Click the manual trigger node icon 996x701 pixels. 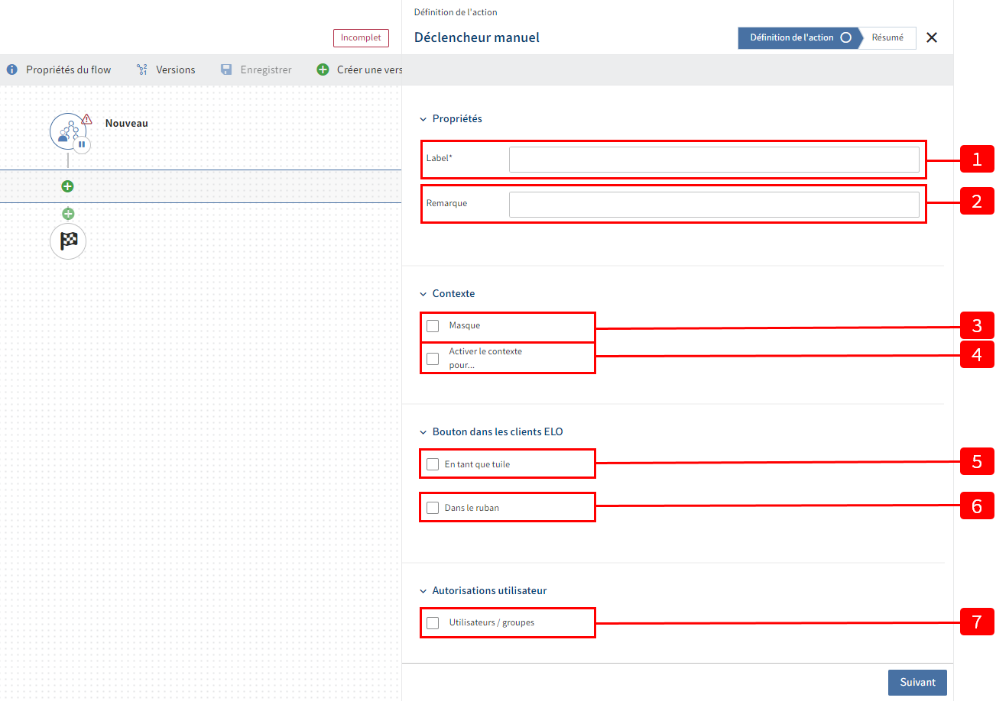click(x=68, y=131)
